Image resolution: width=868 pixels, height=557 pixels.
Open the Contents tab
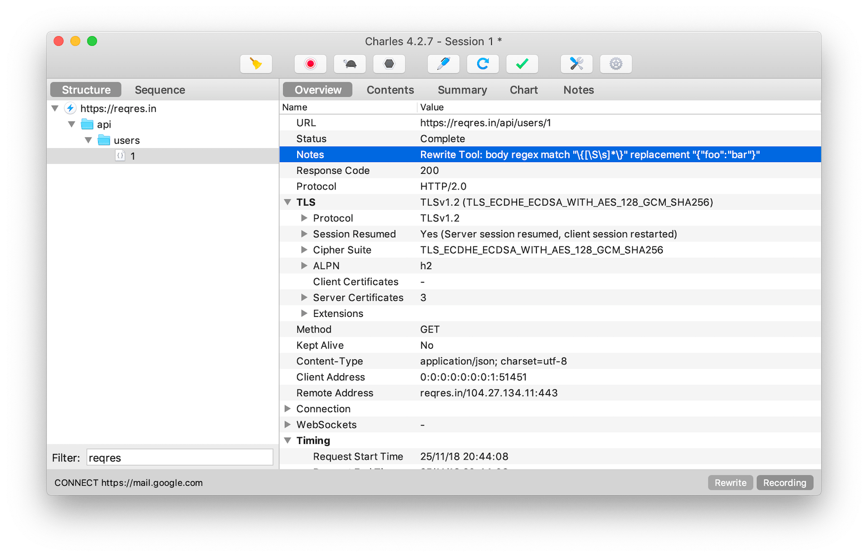[390, 90]
